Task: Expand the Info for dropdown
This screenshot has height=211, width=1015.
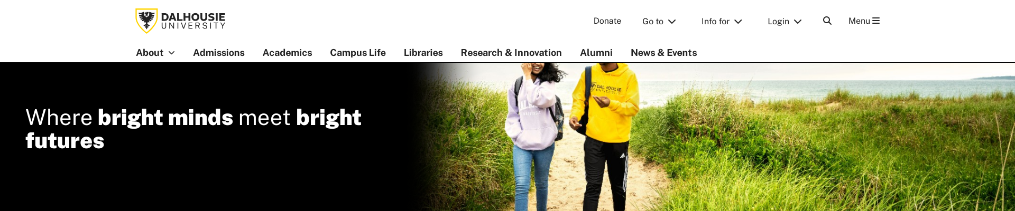Action: click(x=722, y=21)
